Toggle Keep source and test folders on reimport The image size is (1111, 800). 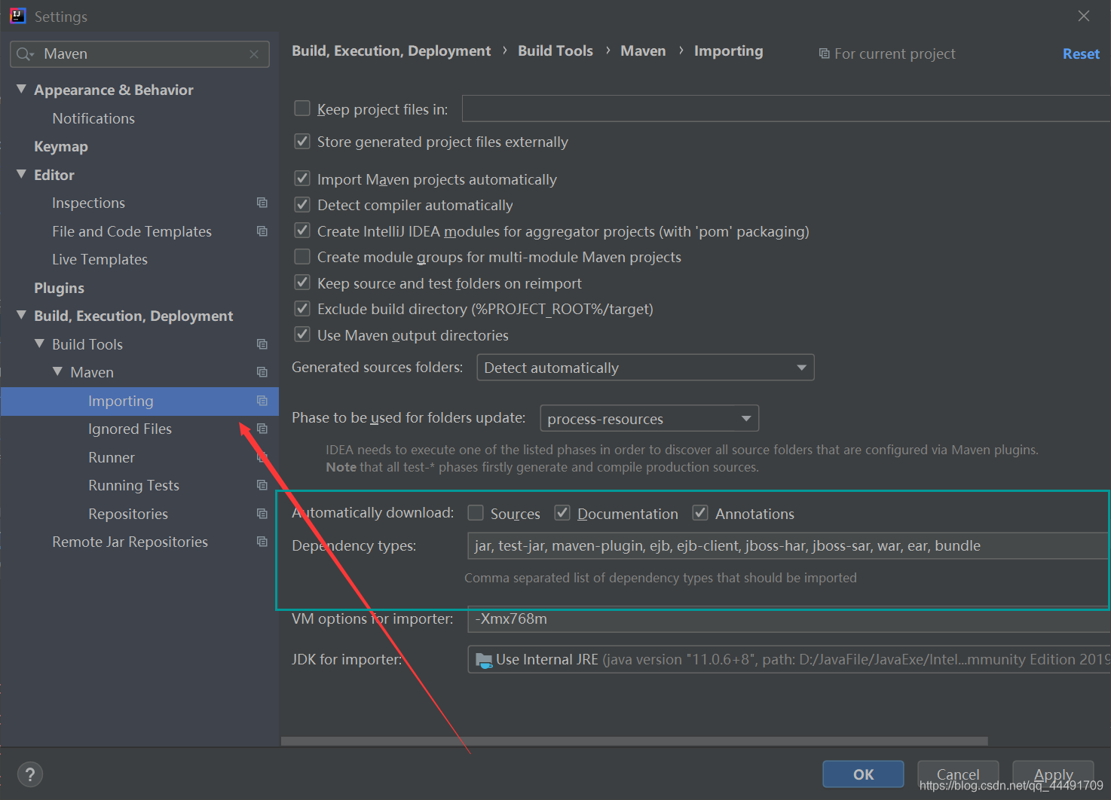point(302,282)
